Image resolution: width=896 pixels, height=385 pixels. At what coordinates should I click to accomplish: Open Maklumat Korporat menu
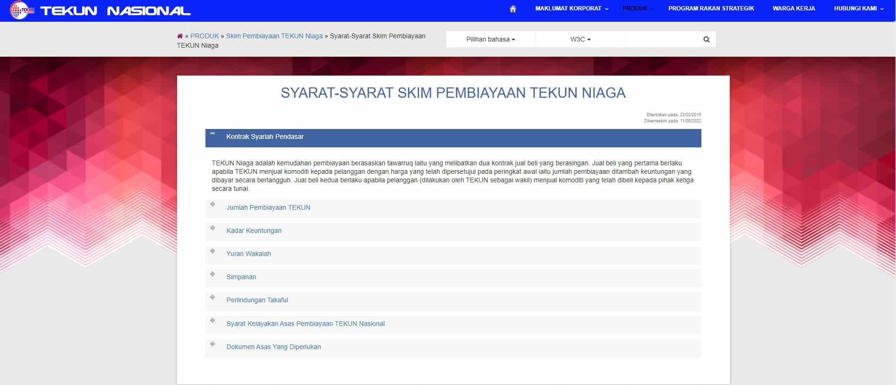pyautogui.click(x=572, y=9)
